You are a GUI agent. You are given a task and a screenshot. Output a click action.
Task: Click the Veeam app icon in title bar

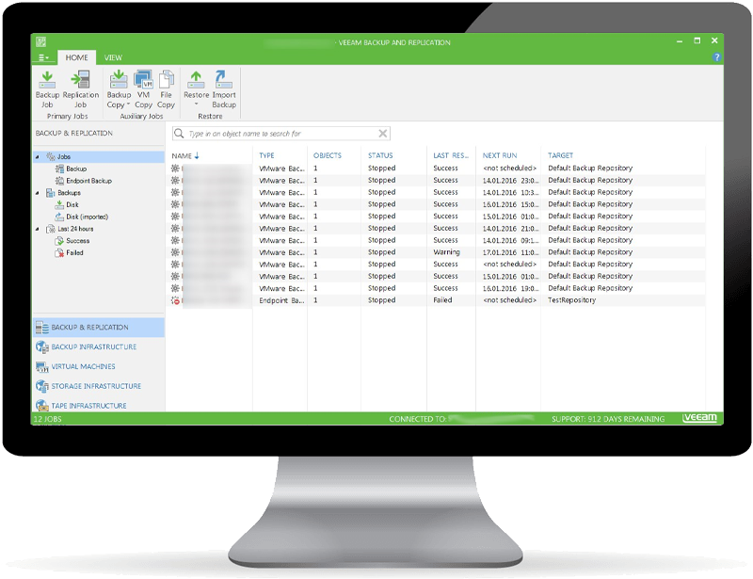[40, 41]
